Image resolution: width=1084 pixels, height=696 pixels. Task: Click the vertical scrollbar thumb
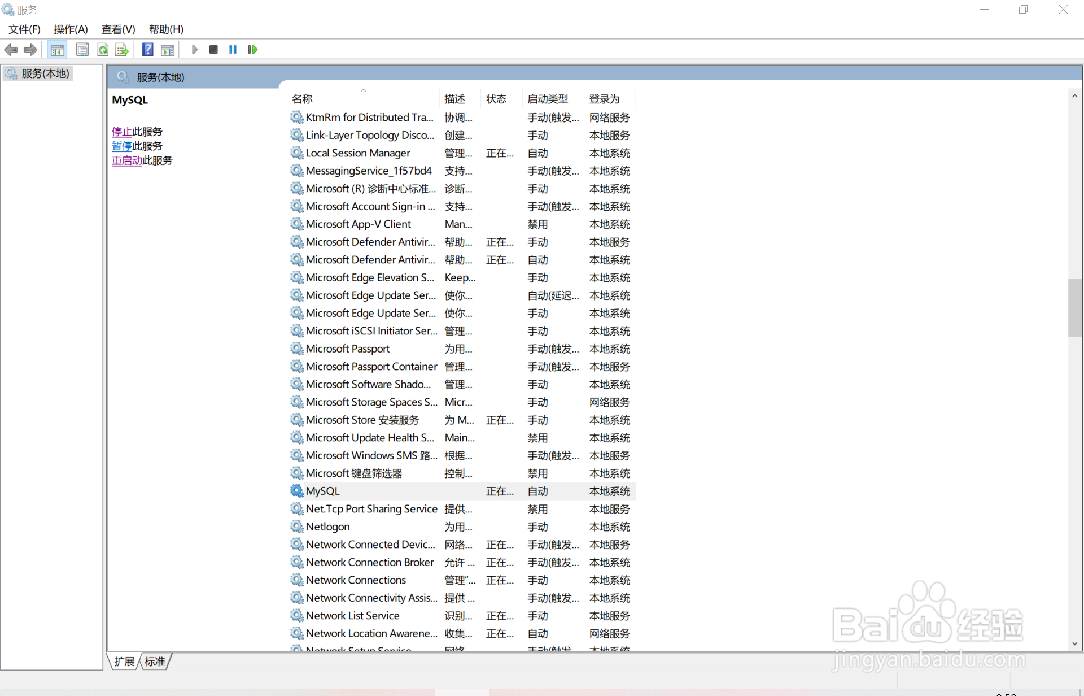coord(1074,308)
